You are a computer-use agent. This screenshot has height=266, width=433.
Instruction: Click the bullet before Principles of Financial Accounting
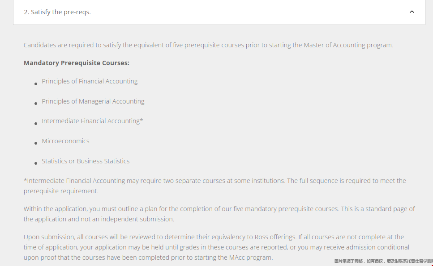click(36, 84)
